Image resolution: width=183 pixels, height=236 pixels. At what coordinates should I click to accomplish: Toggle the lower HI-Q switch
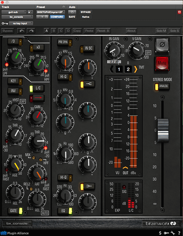[65, 178]
